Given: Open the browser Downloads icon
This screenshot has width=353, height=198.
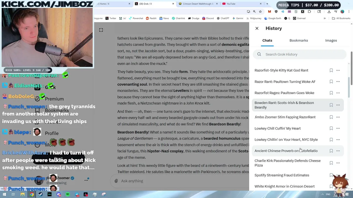Looking at the screenshot, I should point(329,12).
